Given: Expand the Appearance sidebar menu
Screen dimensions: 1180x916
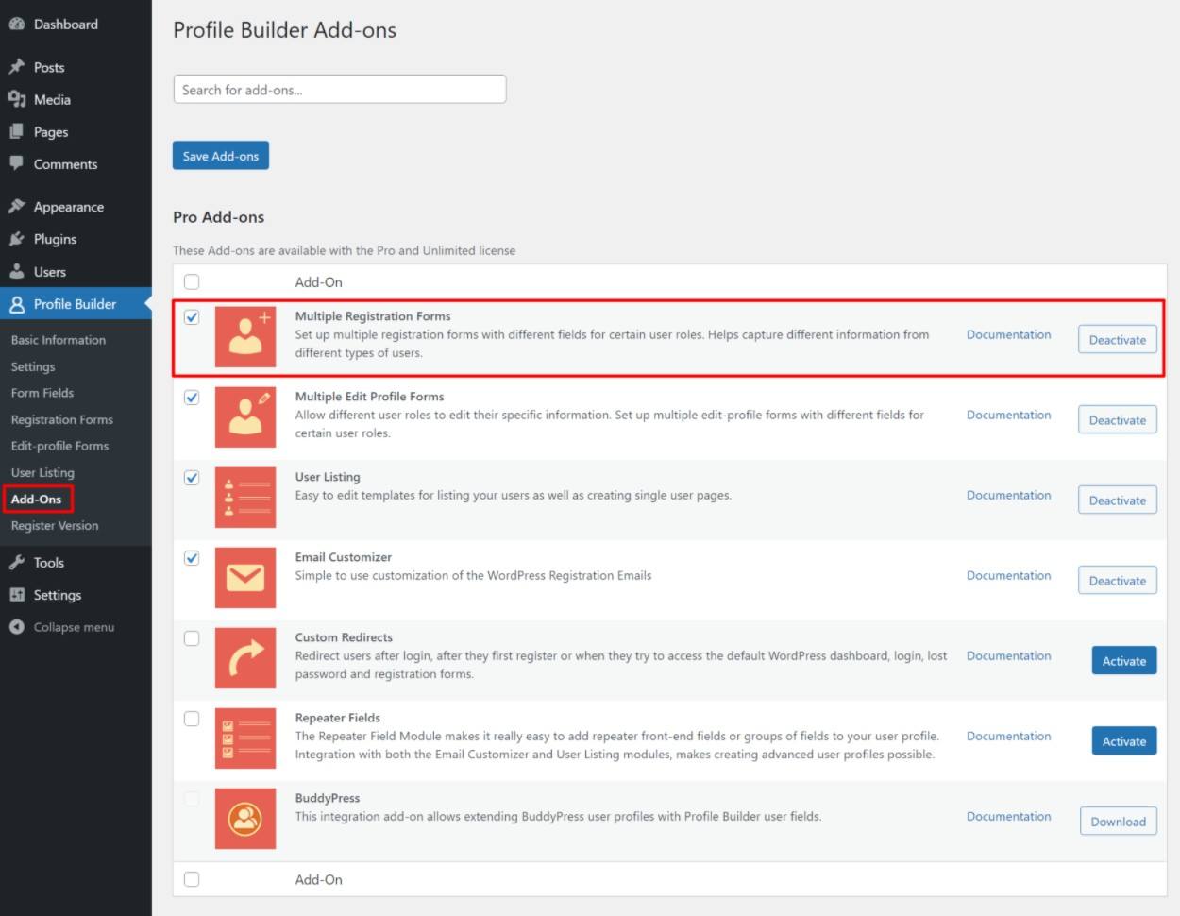Looking at the screenshot, I should (x=66, y=206).
